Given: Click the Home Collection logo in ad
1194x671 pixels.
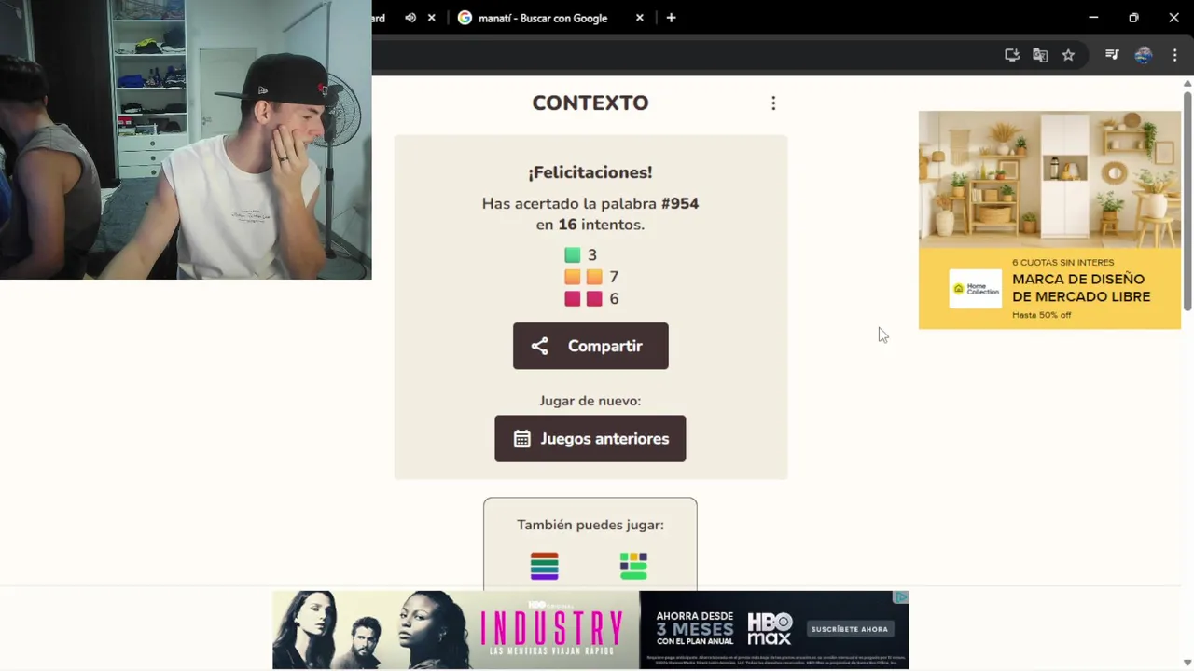Looking at the screenshot, I should click(x=975, y=289).
